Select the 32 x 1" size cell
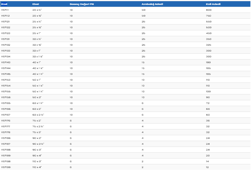 pyautogui.click(x=36, y=51)
